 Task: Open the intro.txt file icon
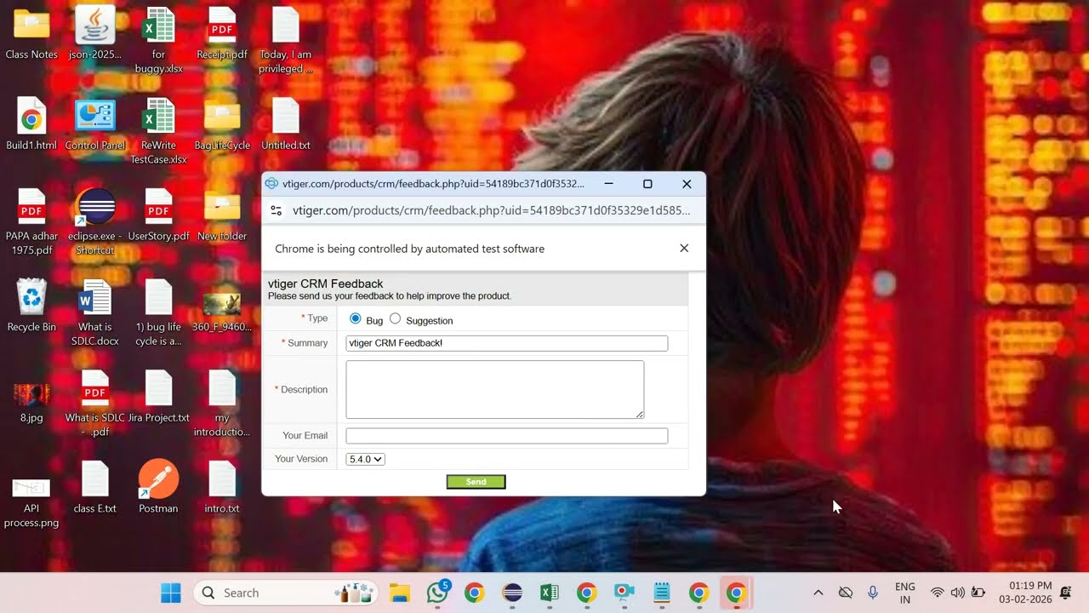(x=222, y=479)
